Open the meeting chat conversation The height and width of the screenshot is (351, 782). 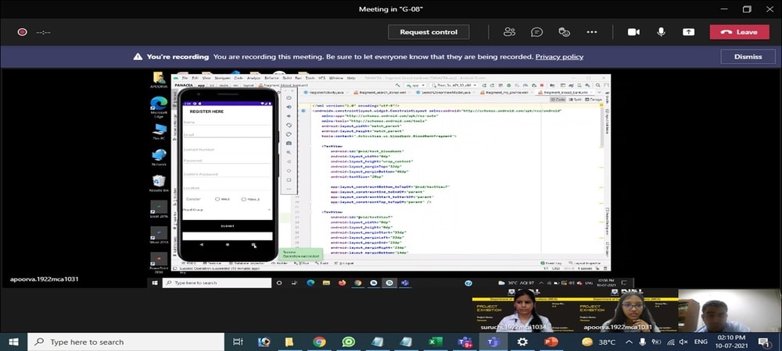536,32
